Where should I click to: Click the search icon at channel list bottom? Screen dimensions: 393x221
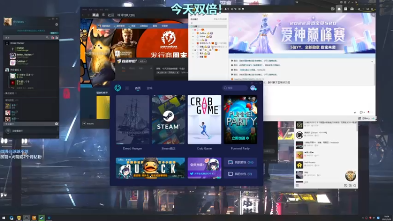point(355,186)
